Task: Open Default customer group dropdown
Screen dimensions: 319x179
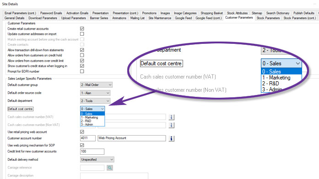Action: click(x=96, y=85)
